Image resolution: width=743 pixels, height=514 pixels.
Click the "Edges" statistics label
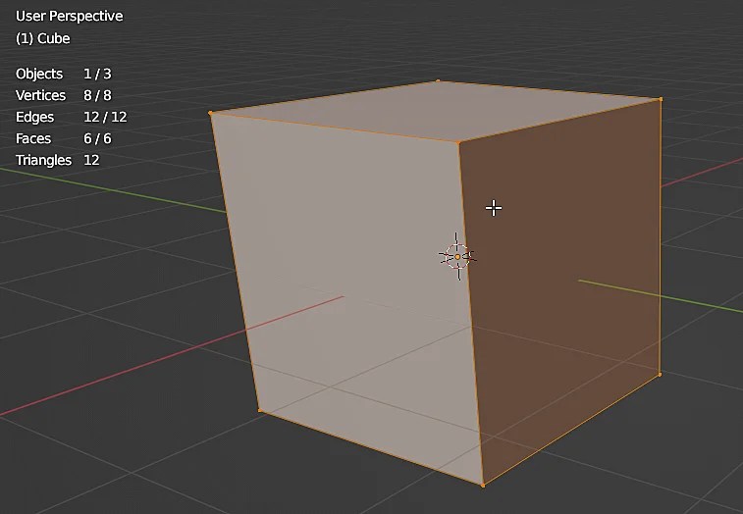pos(34,117)
